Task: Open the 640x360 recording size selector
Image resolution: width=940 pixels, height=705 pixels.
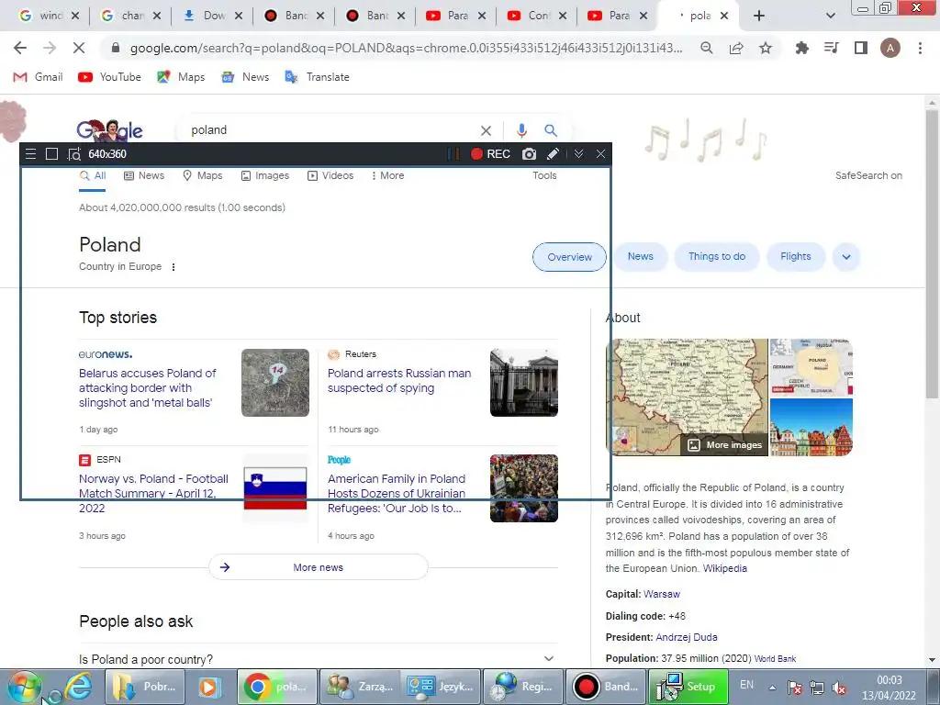Action: [x=107, y=154]
